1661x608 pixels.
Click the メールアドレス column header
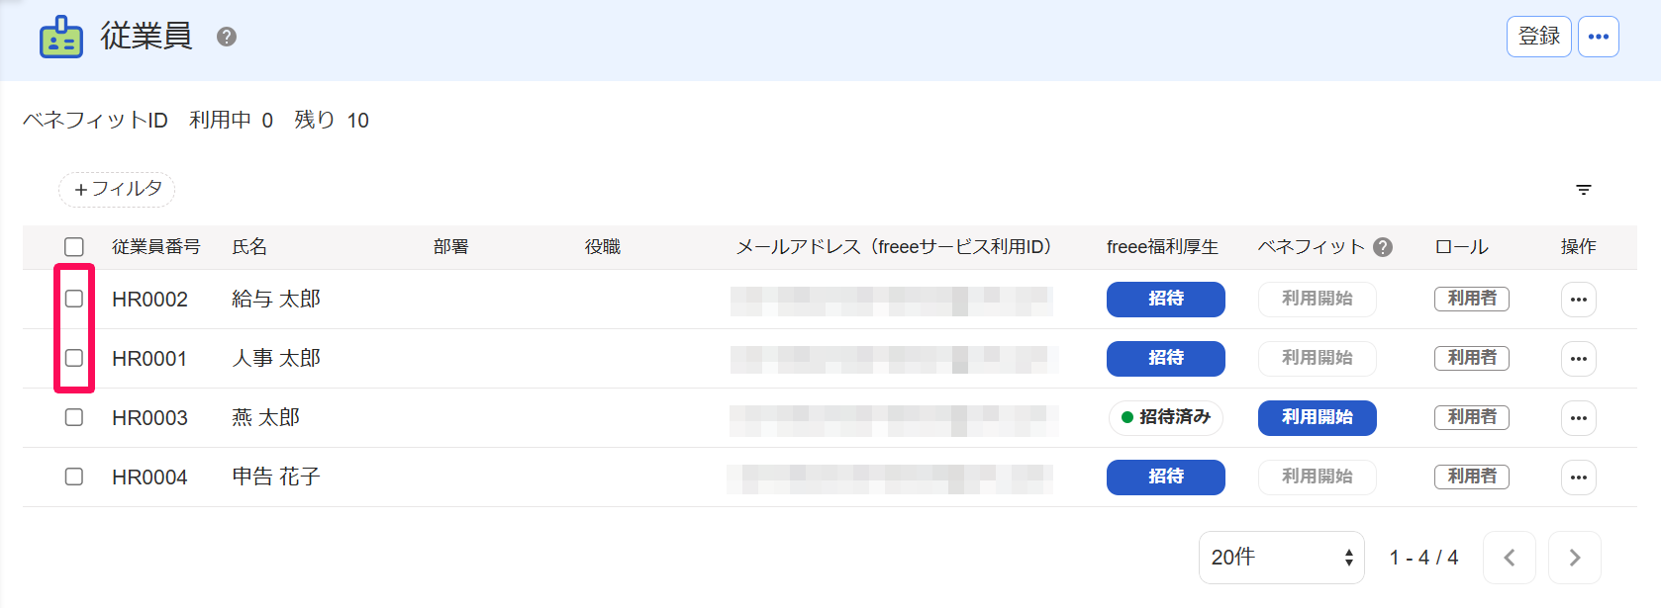pyautogui.click(x=895, y=247)
